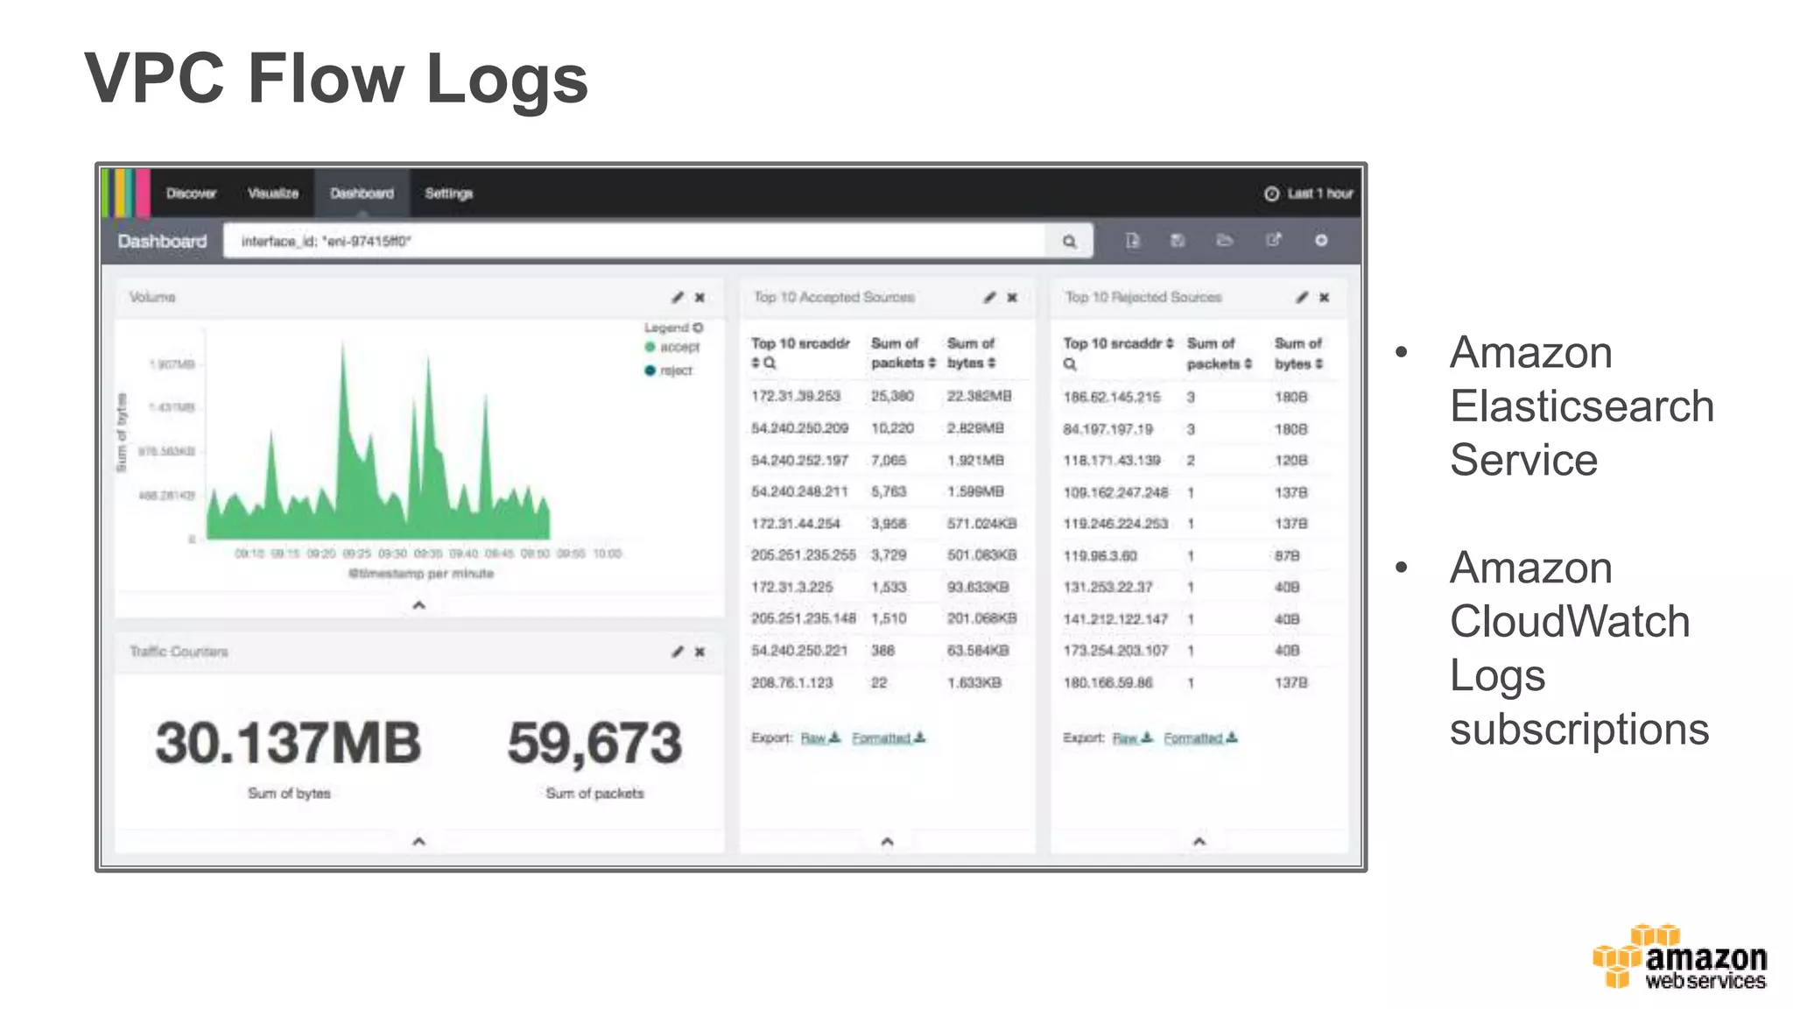This screenshot has width=1793, height=1009.
Task: Select source address 172.31.39.253
Action: [x=795, y=397]
